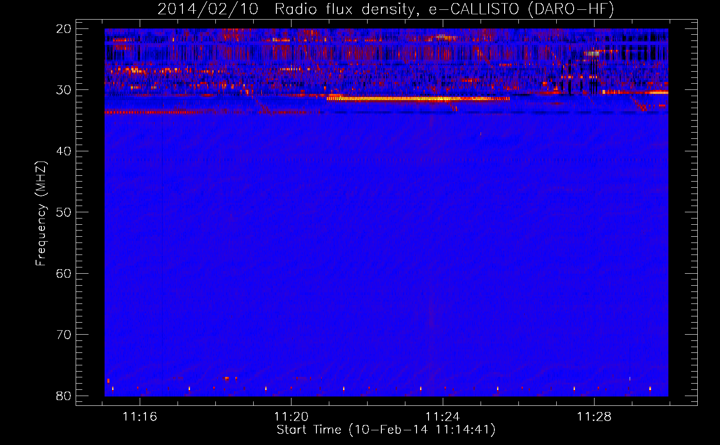The height and width of the screenshot is (445, 720).
Task: Click the 50 MHz frequency tick label
Action: (64, 212)
